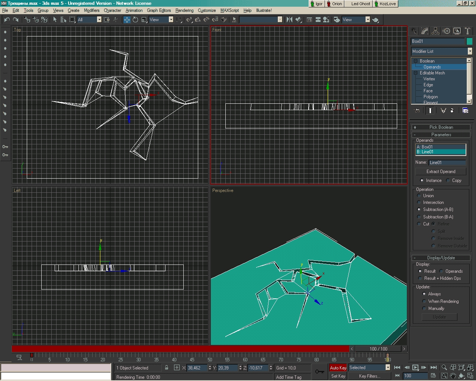Click the Play Animation button
The height and width of the screenshot is (381, 476).
(415, 368)
